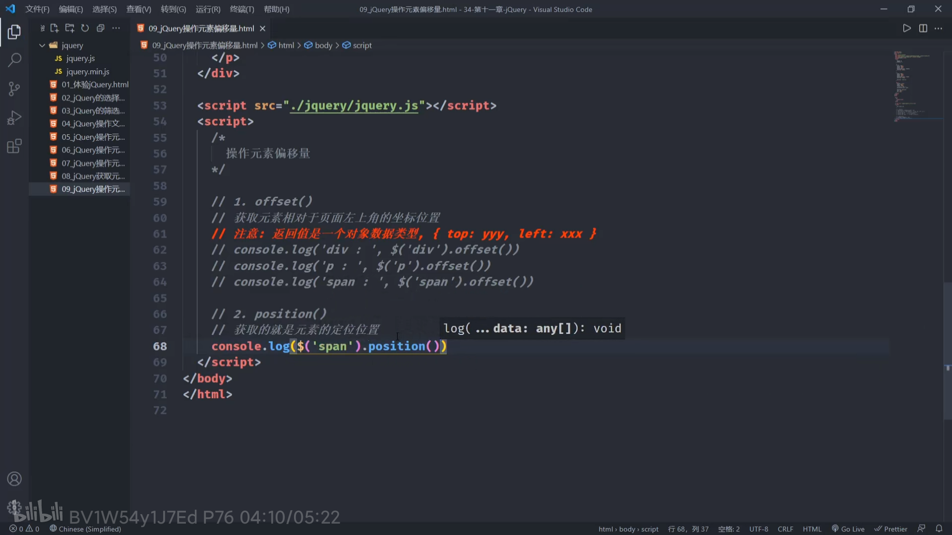Toggle Go Live server in status bar
Viewport: 952px width, 535px height.
click(x=848, y=529)
